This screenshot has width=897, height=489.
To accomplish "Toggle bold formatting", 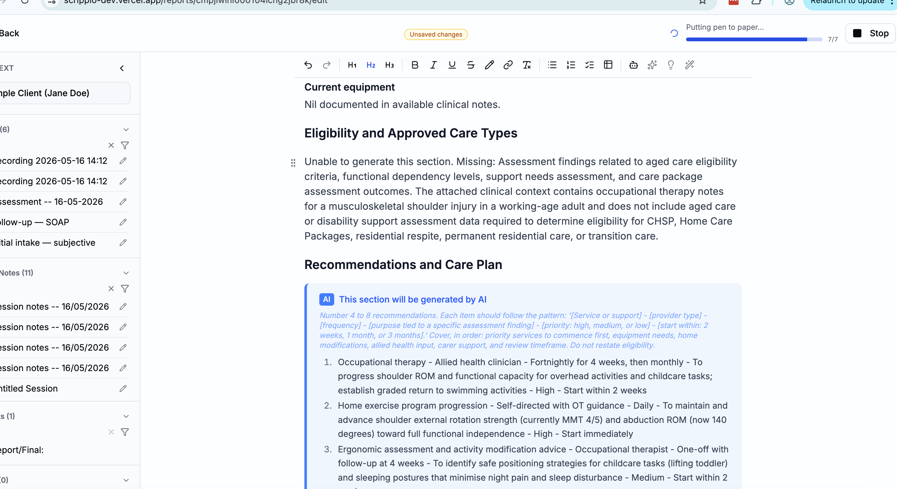I will point(415,65).
